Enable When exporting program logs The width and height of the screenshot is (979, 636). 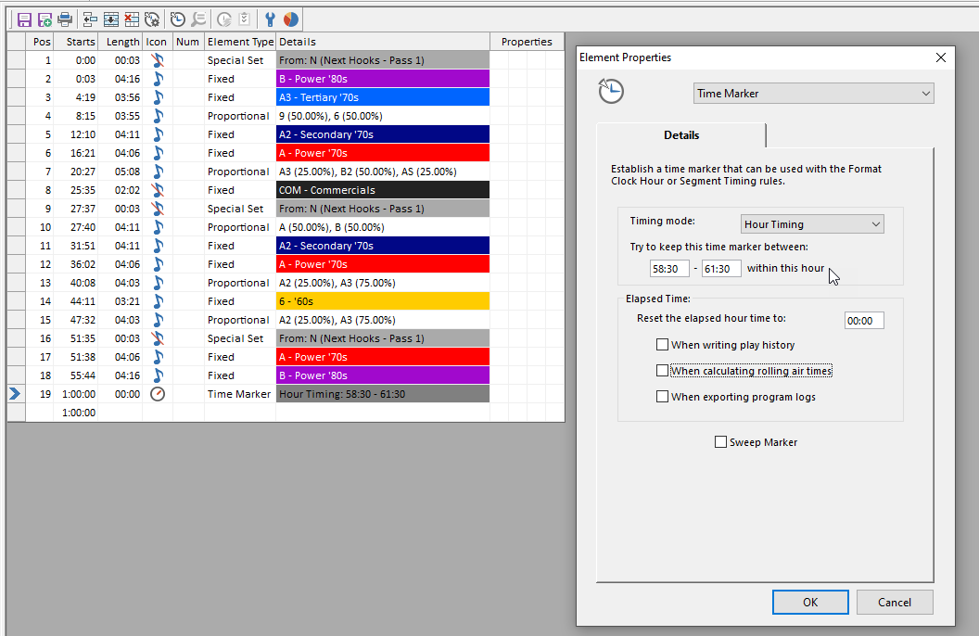[x=663, y=396]
